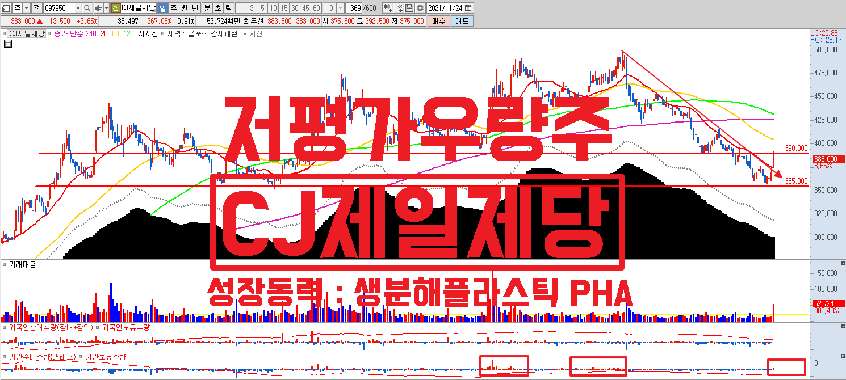Select the first interval 10 button
The height and width of the screenshot is (380, 846).
(273, 8)
